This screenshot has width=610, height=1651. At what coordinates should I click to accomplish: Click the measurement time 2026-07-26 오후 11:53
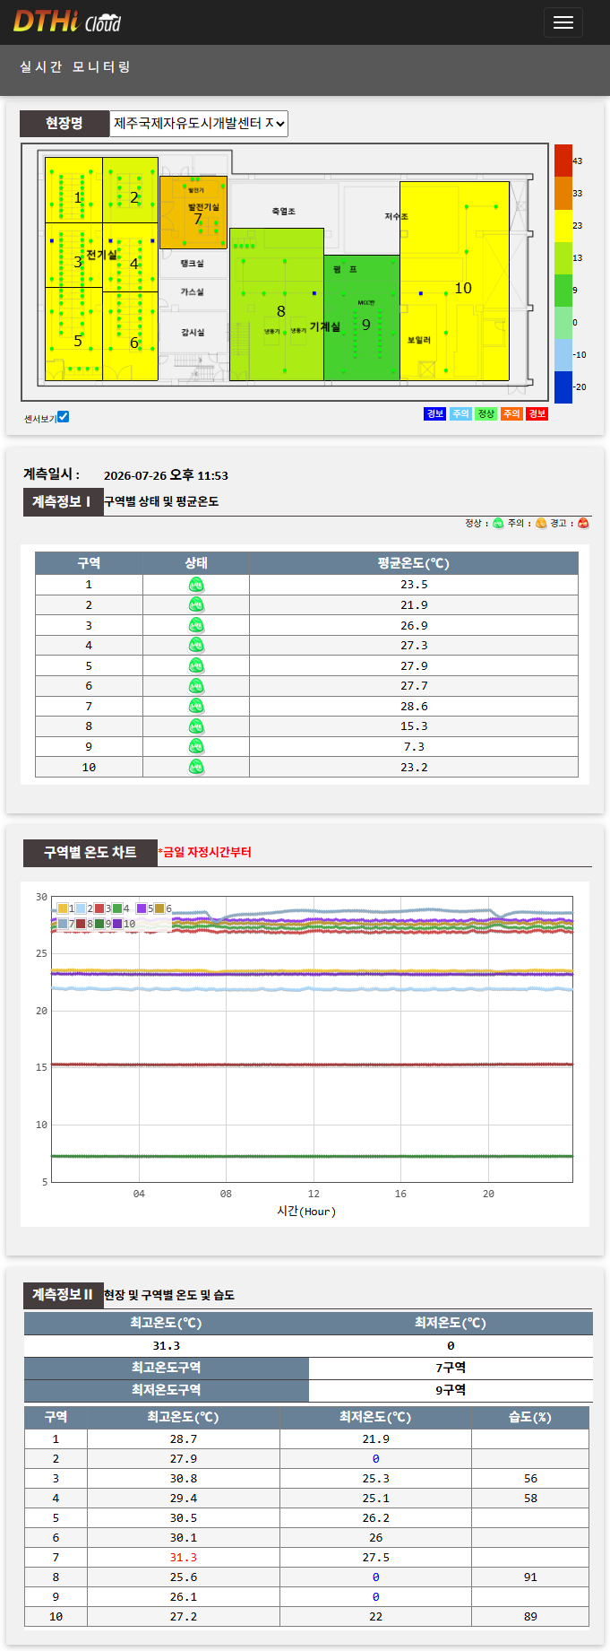coord(166,476)
